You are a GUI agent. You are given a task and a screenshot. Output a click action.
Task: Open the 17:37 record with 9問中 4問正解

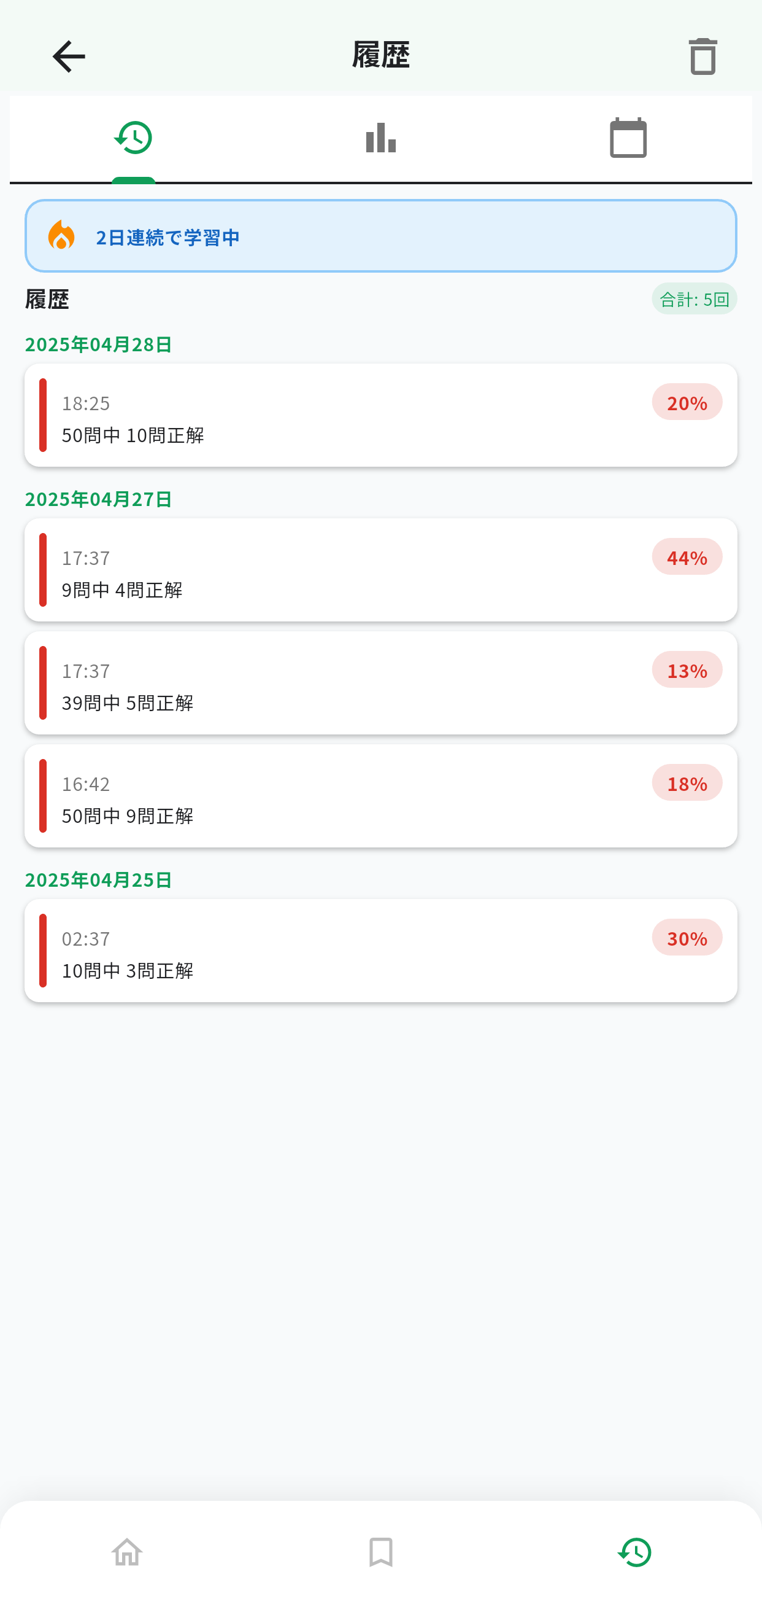point(380,570)
